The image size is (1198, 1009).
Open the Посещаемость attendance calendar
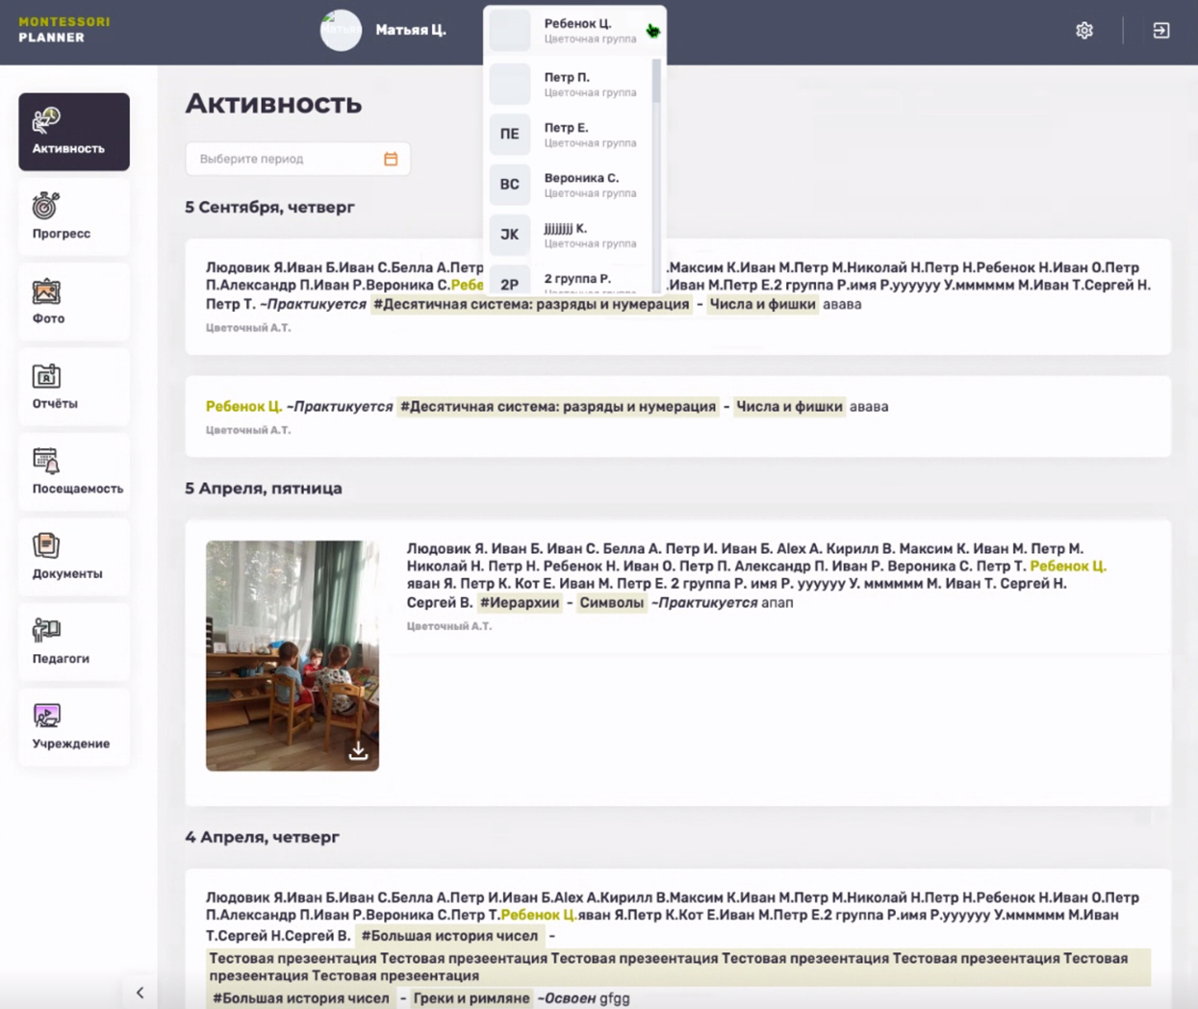click(x=74, y=471)
